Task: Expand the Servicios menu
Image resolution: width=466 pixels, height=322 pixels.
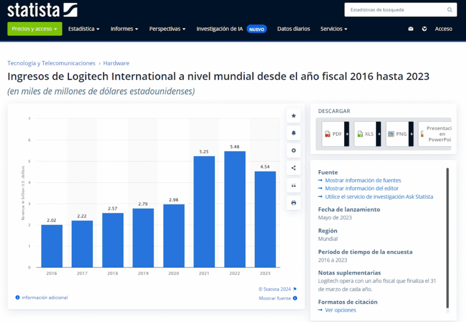Action: pos(334,29)
